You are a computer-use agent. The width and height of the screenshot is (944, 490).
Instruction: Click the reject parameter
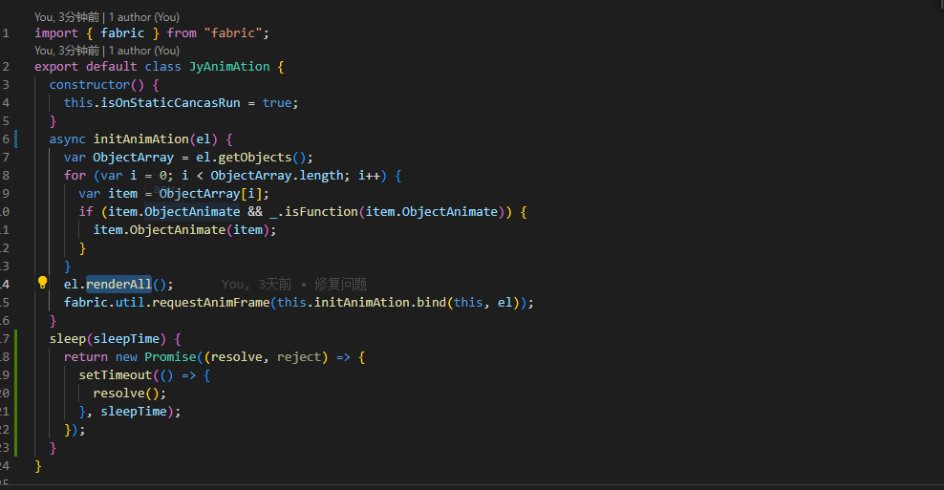(299, 357)
